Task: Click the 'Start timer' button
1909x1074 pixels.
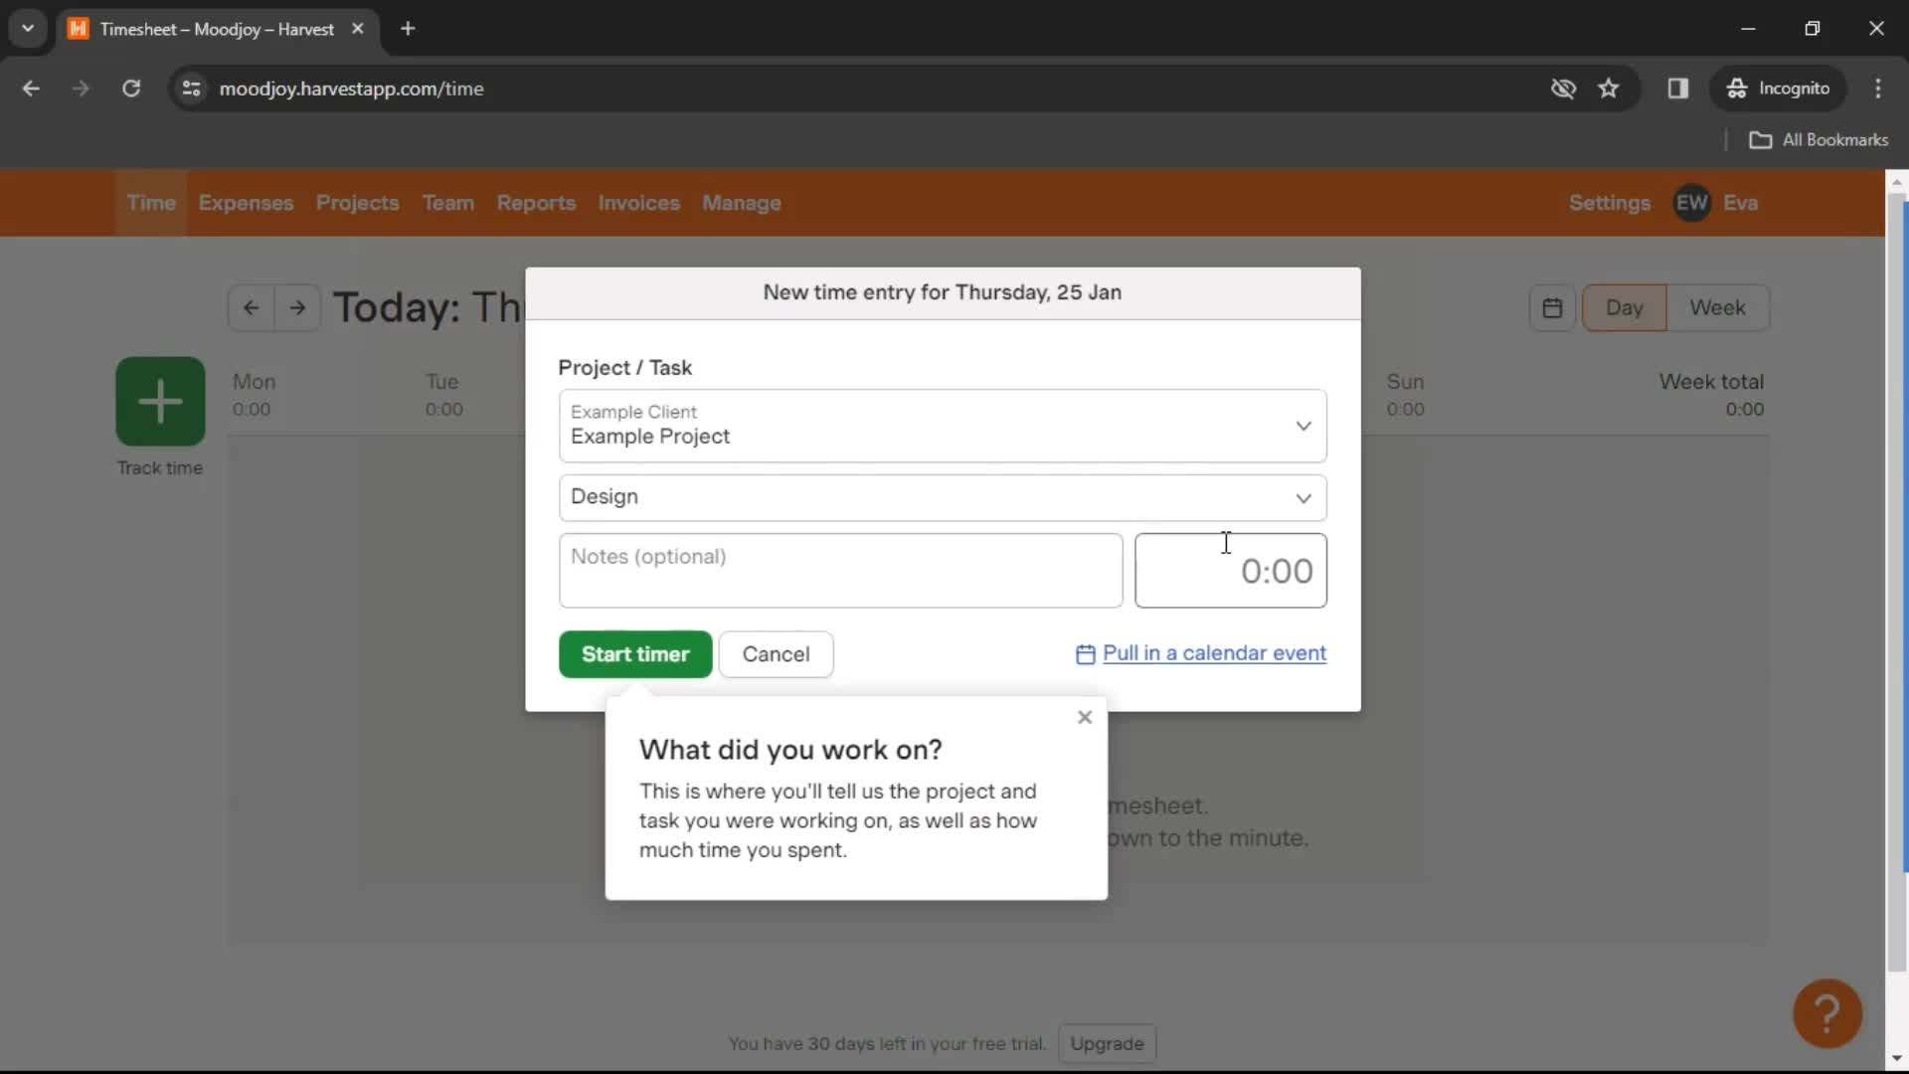Action: tap(636, 654)
